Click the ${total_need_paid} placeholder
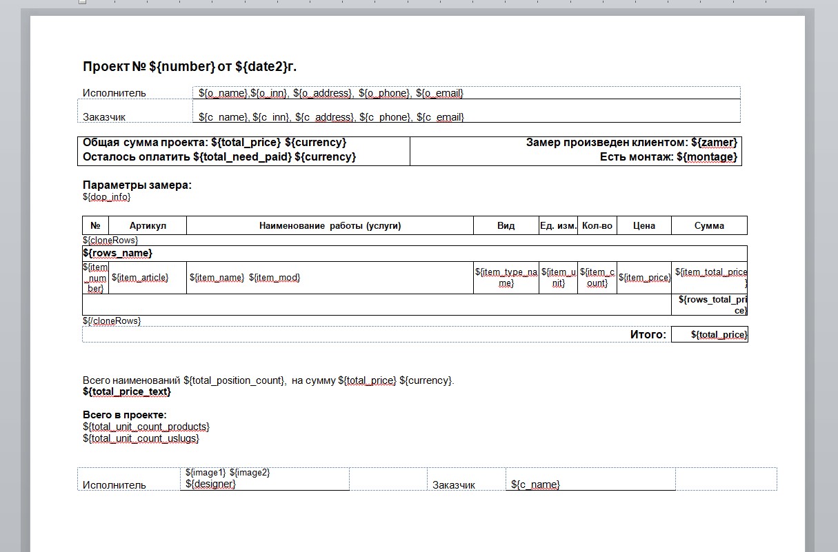838x552 pixels. pos(242,157)
